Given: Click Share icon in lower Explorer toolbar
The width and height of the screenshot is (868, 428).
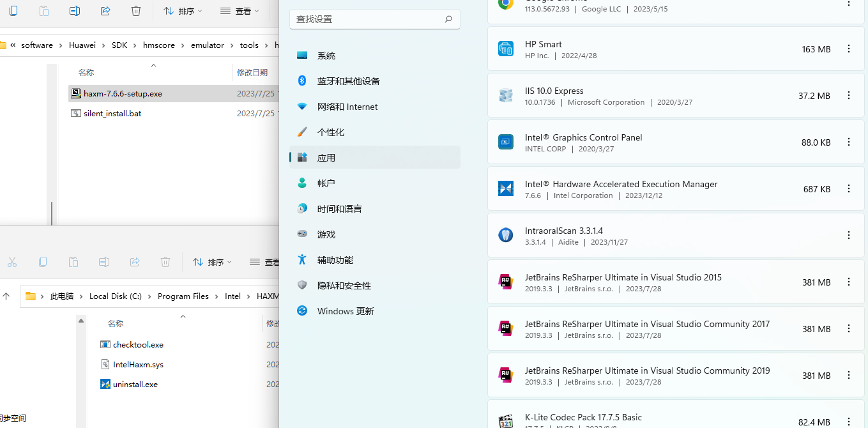Looking at the screenshot, I should point(135,262).
